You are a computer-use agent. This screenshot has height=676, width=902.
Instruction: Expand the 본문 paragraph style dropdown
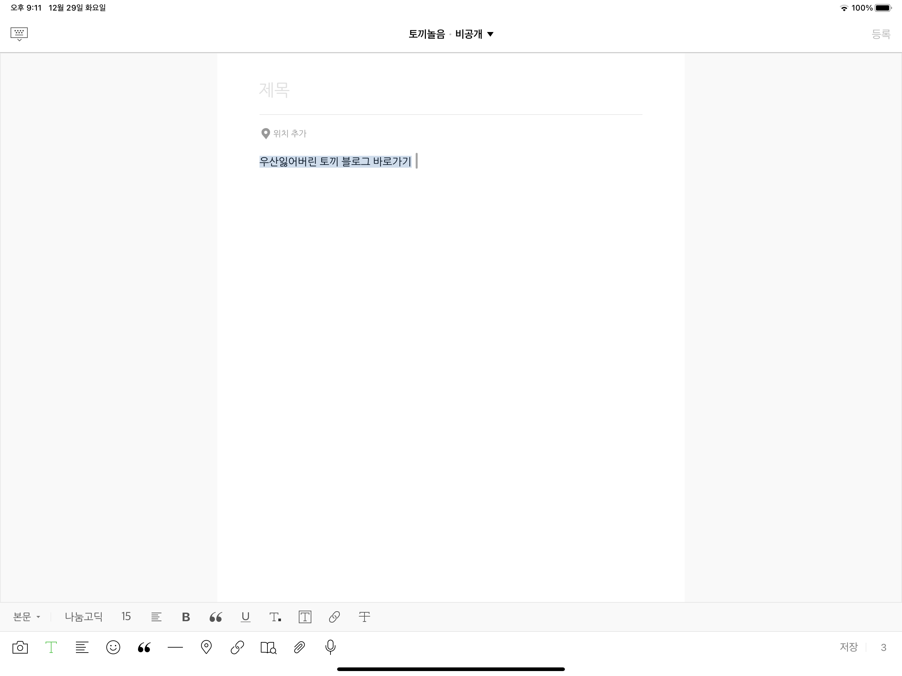click(26, 617)
